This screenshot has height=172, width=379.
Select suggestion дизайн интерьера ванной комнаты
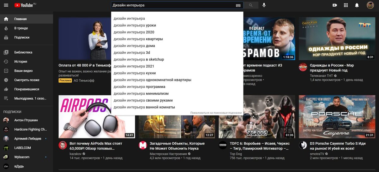pyautogui.click(x=177, y=107)
